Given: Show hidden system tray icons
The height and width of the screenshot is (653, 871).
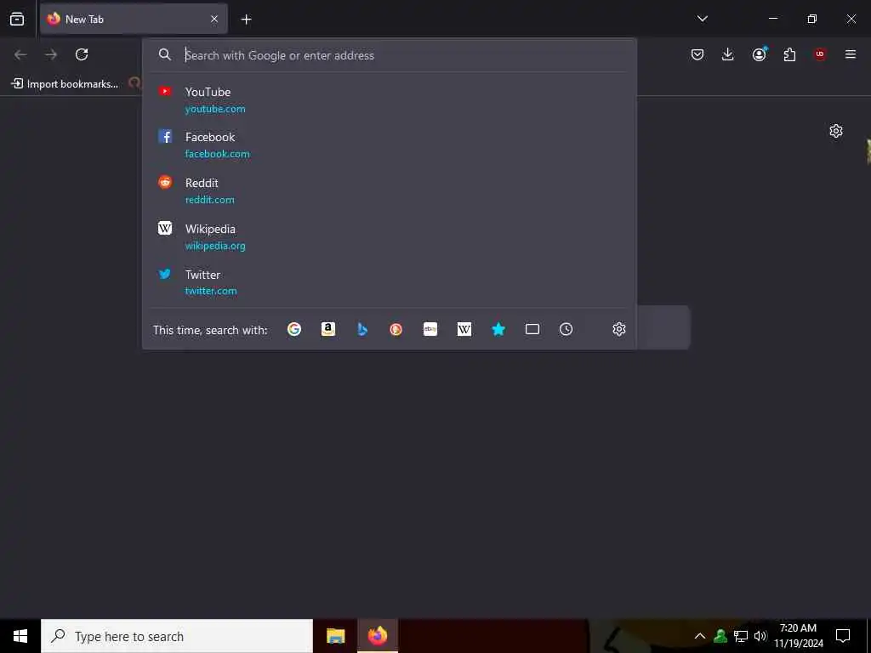Looking at the screenshot, I should [700, 636].
